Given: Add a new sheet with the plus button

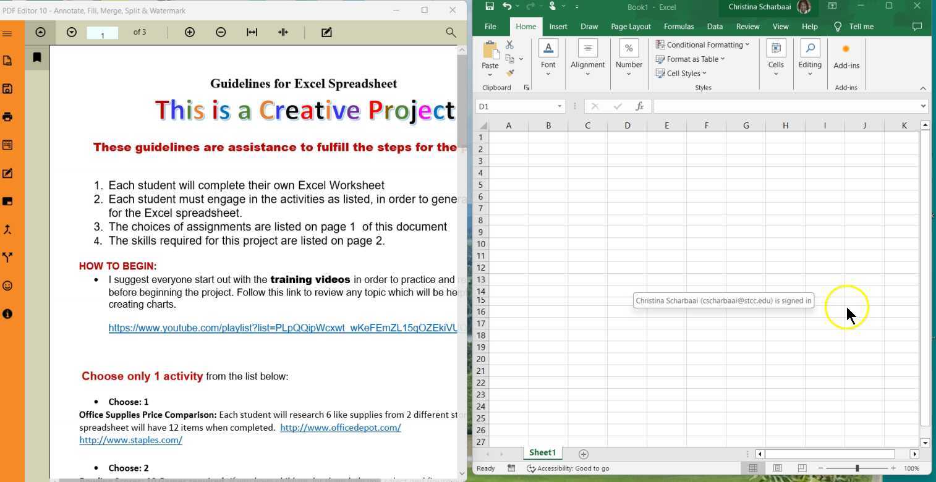Looking at the screenshot, I should pyautogui.click(x=582, y=453).
